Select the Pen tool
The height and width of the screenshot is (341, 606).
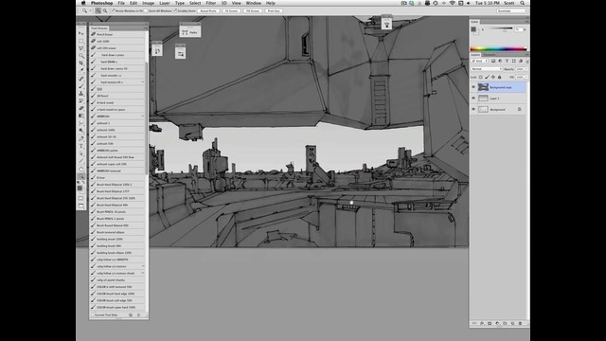coord(81,138)
